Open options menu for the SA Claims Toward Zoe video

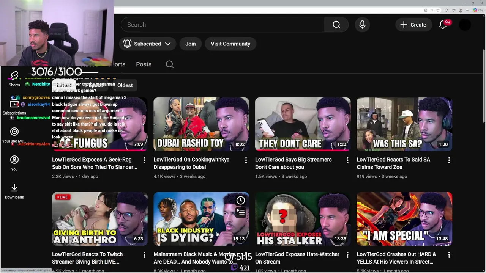tap(449, 160)
